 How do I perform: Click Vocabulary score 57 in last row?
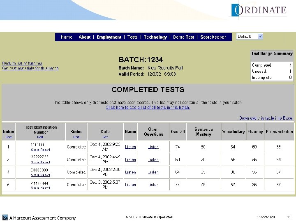pyautogui.click(x=233, y=185)
